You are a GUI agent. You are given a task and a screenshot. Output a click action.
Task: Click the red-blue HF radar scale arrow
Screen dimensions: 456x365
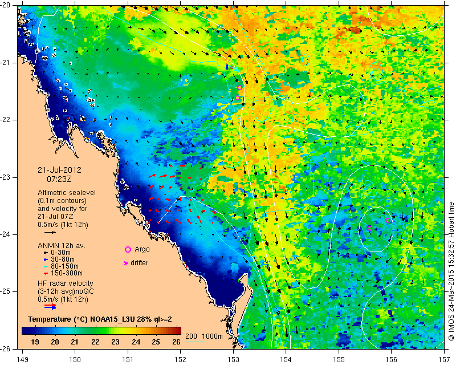pos(50,306)
